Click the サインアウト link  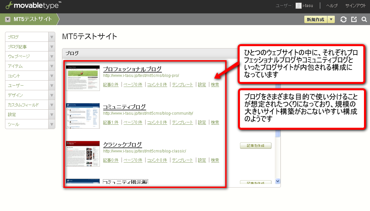pos(356,6)
